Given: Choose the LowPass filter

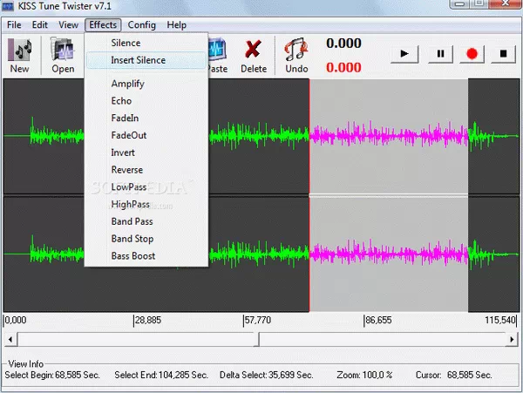Looking at the screenshot, I should click(x=146, y=187).
